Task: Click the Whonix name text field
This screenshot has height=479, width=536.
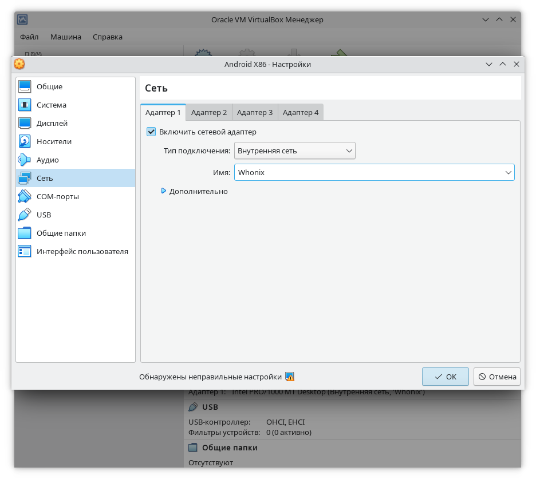Action: tap(366, 173)
